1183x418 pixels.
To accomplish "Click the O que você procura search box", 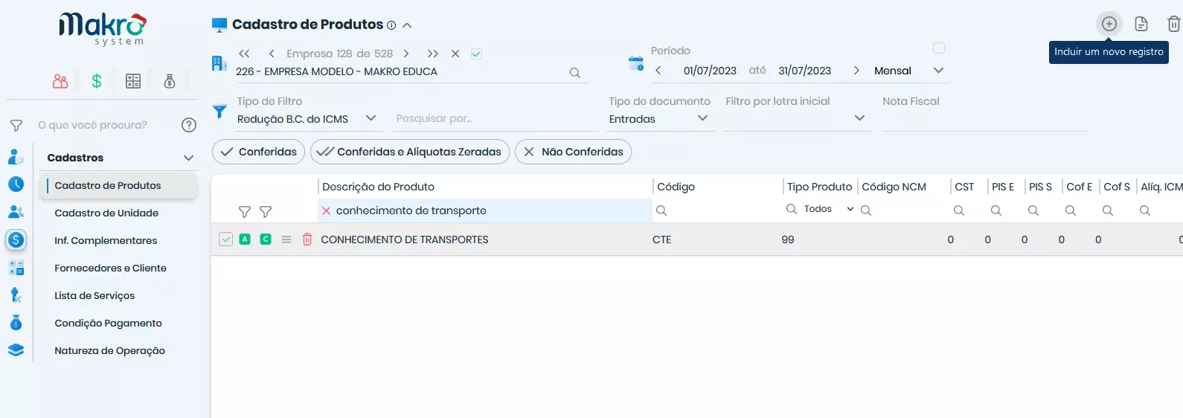I will 105,125.
